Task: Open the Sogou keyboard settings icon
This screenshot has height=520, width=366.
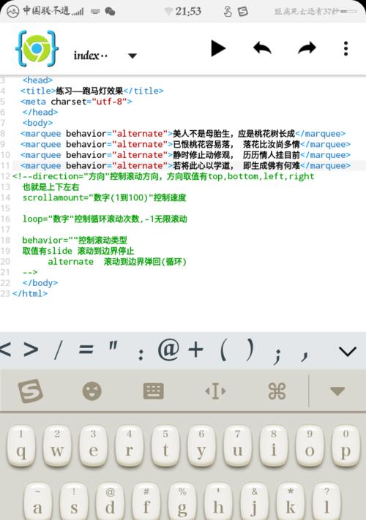Action: [x=30, y=391]
